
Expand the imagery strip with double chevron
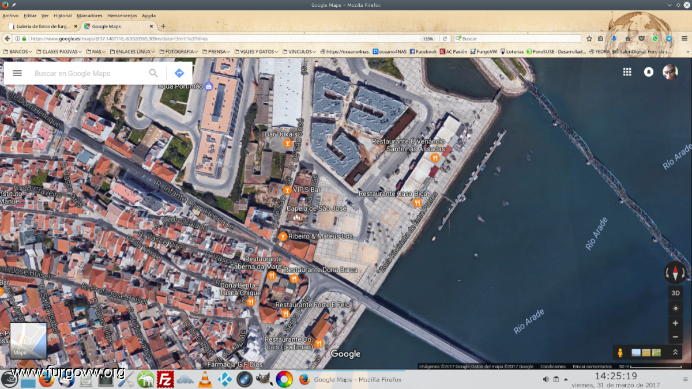click(x=675, y=352)
